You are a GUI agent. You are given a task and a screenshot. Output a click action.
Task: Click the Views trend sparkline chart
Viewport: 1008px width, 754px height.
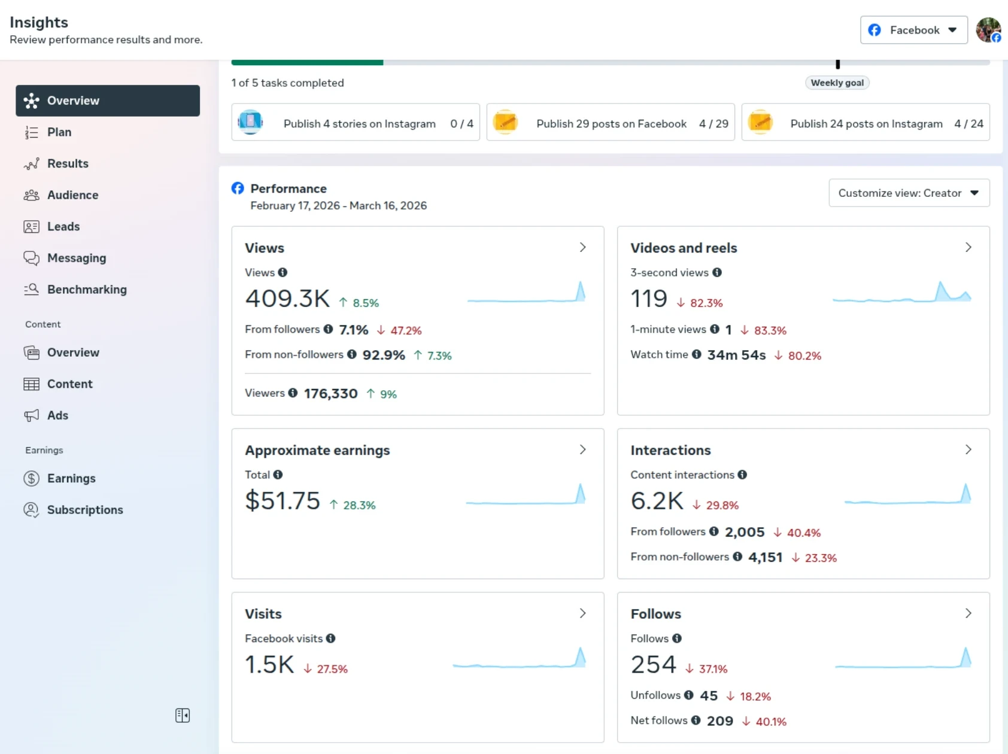[x=526, y=293]
